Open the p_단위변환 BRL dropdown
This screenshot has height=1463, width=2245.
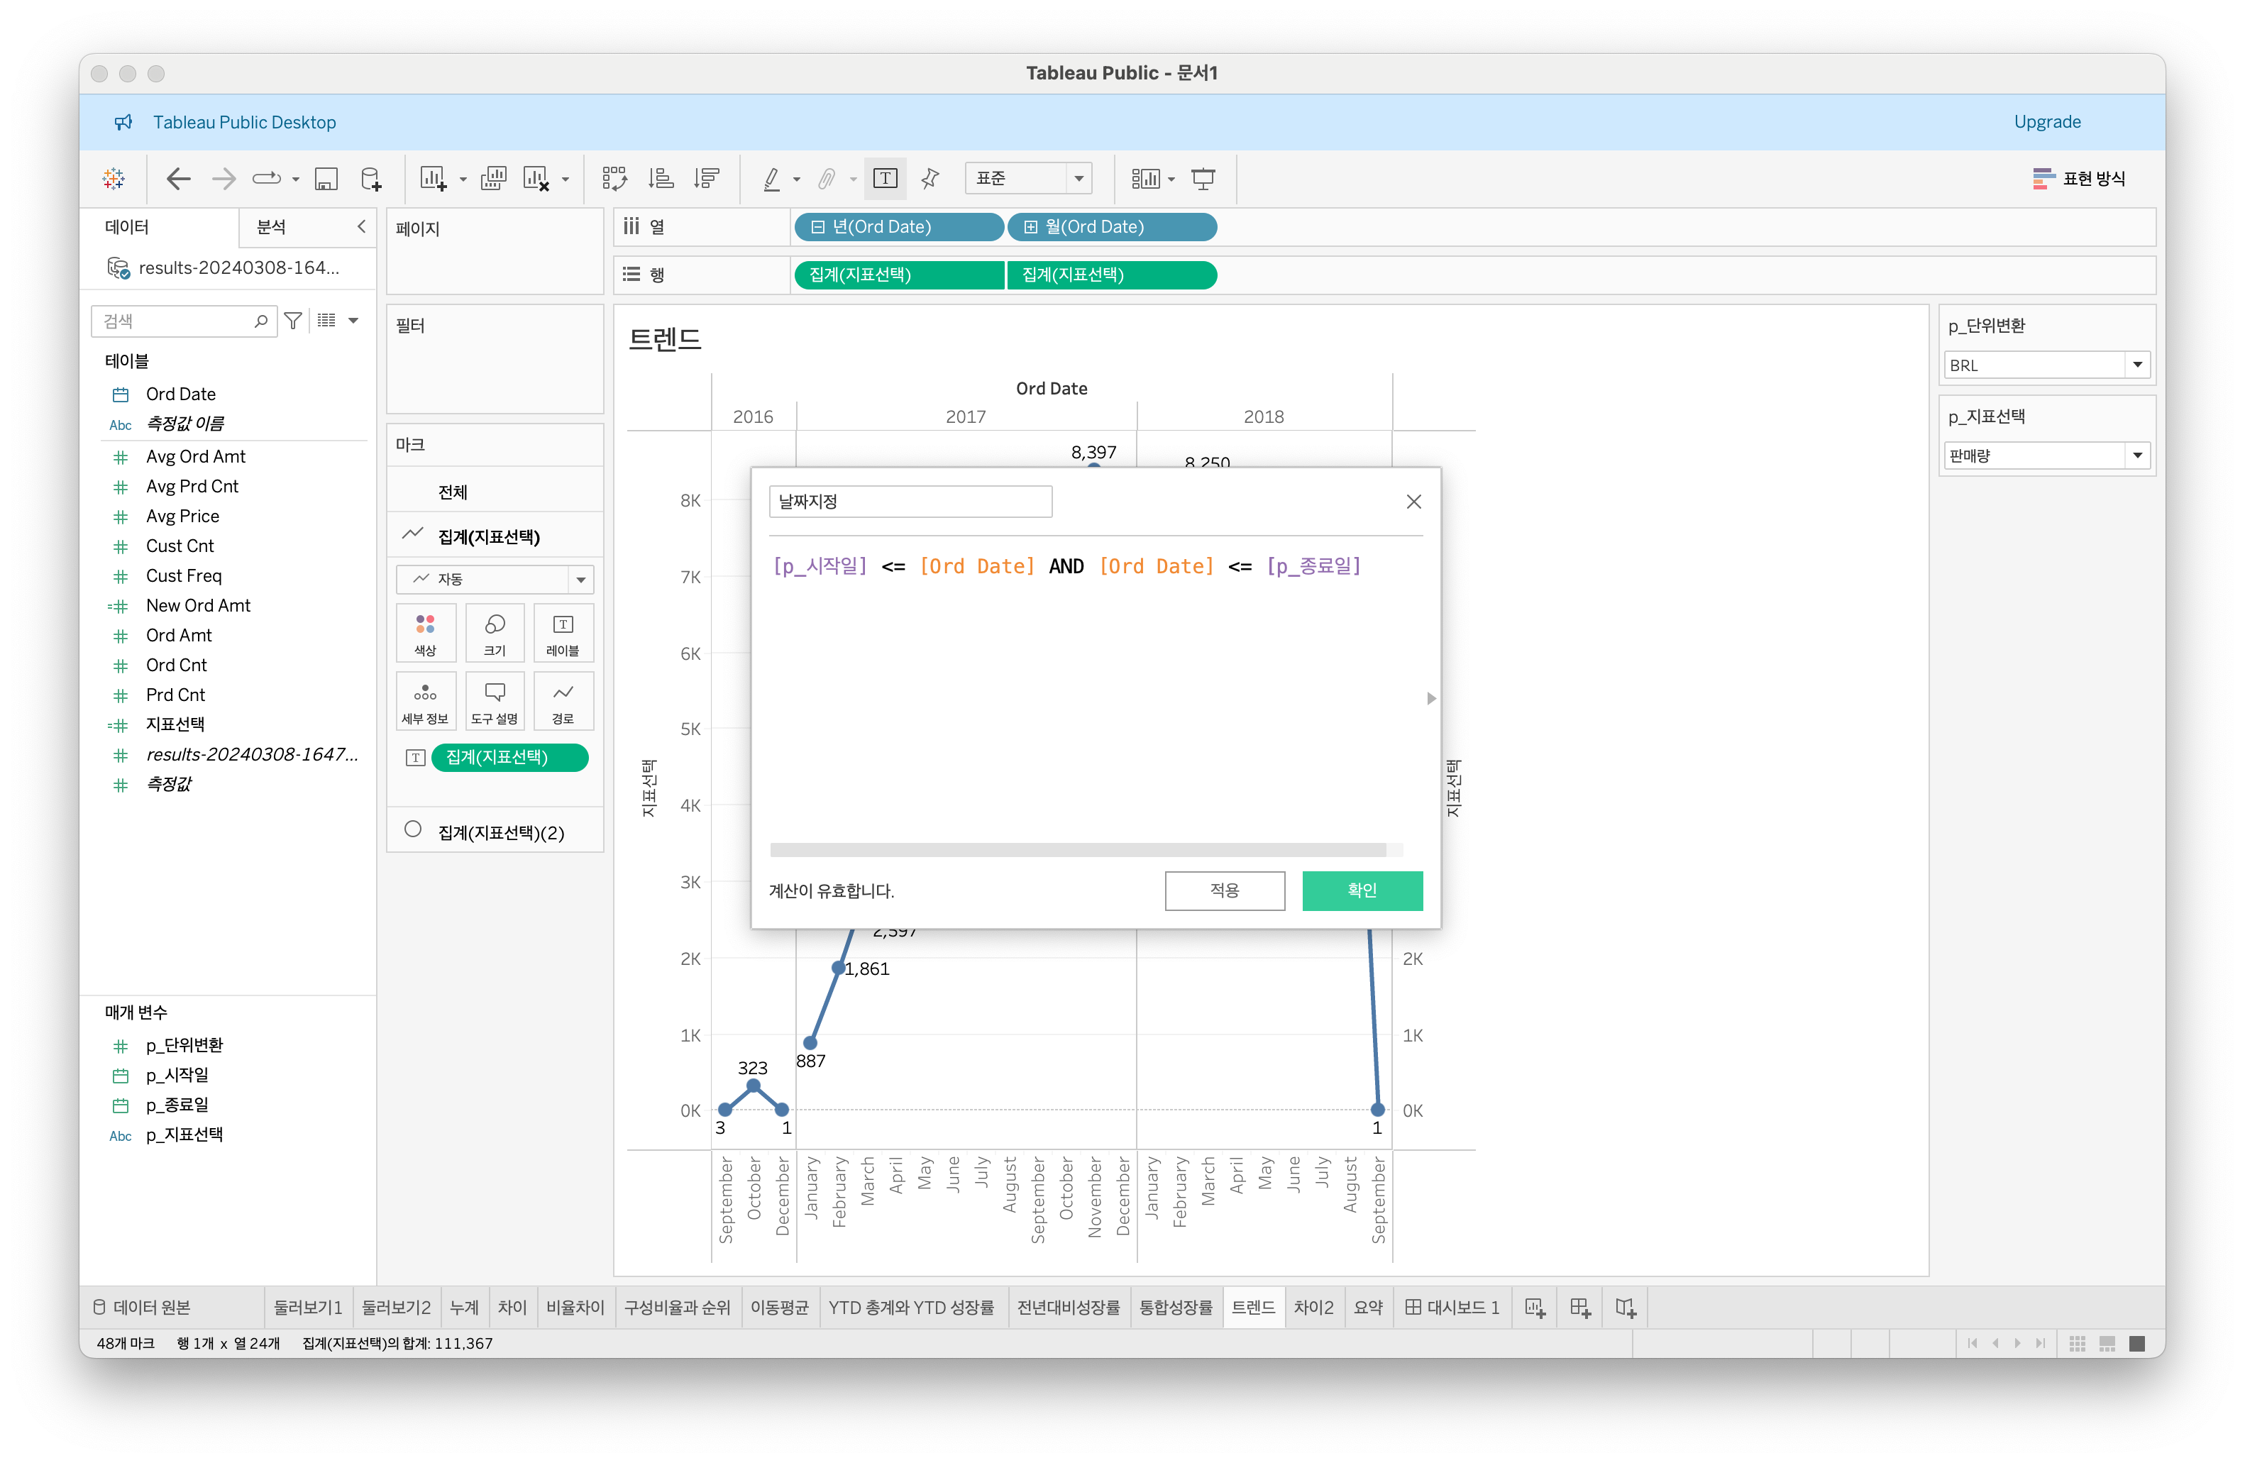[2137, 365]
